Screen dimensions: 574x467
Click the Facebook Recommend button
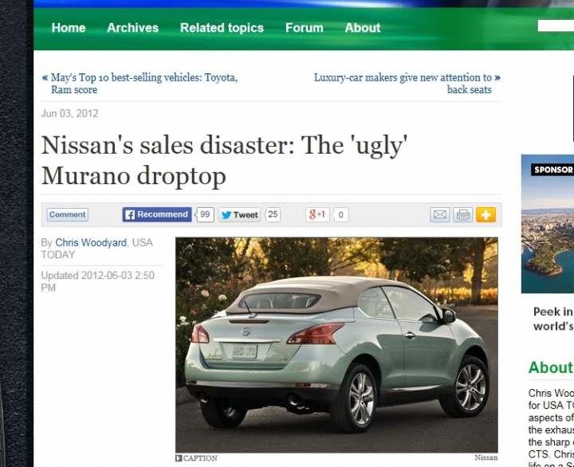[157, 214]
